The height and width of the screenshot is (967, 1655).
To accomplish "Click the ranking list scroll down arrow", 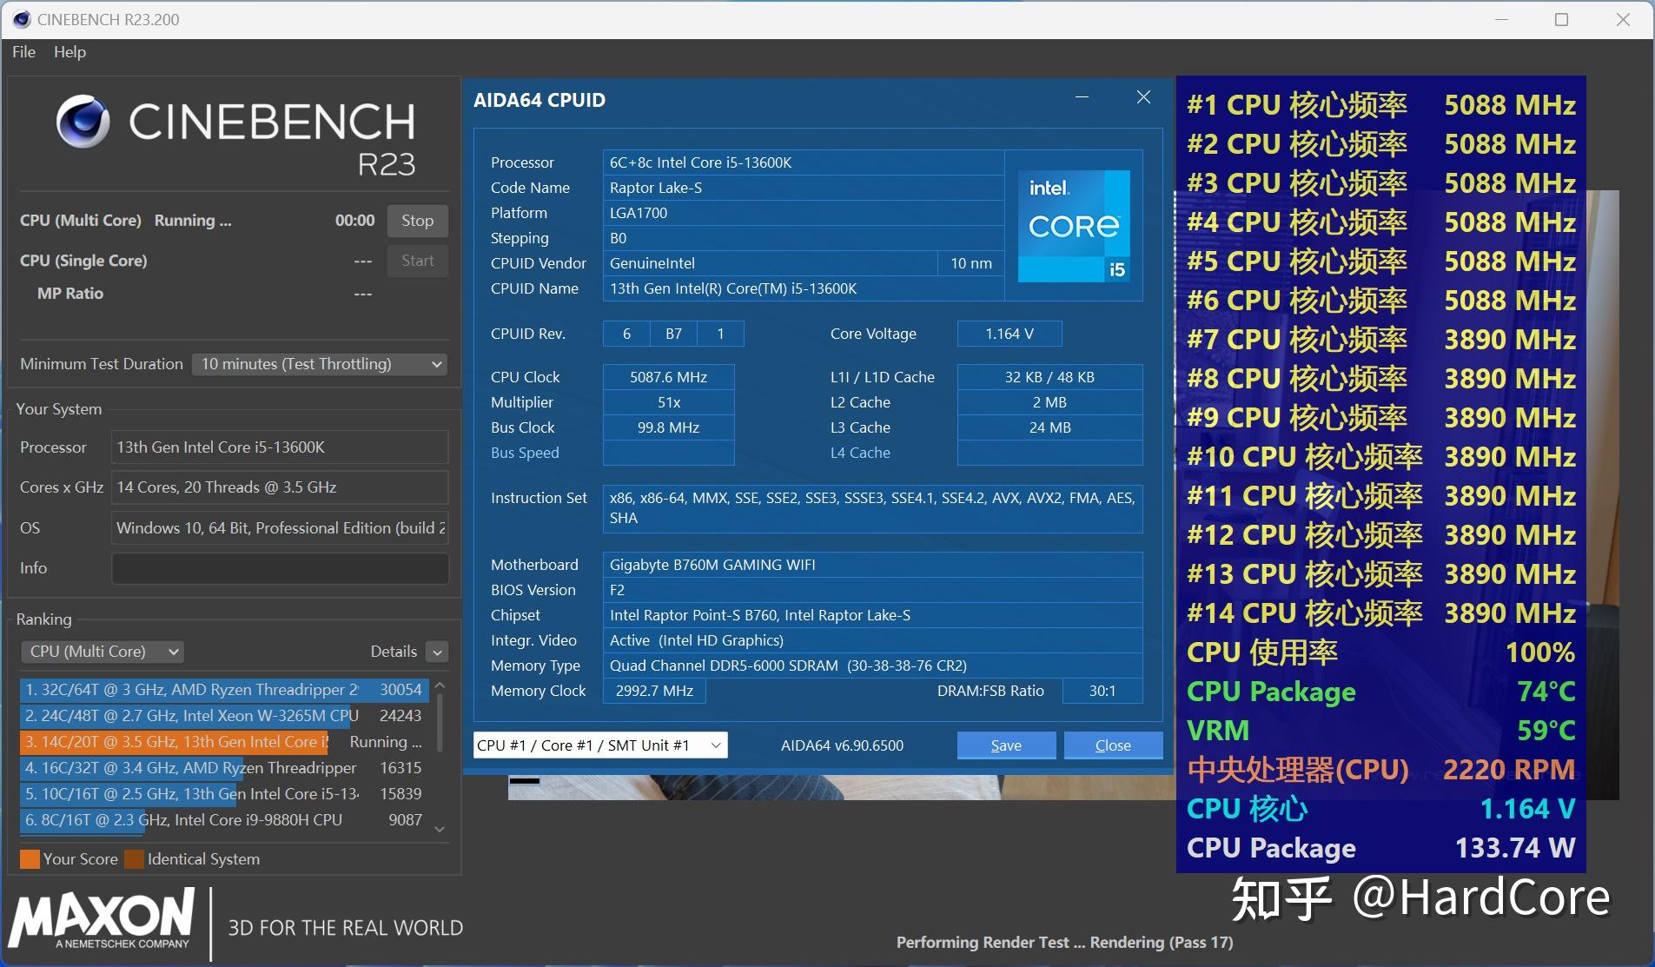I will (440, 830).
